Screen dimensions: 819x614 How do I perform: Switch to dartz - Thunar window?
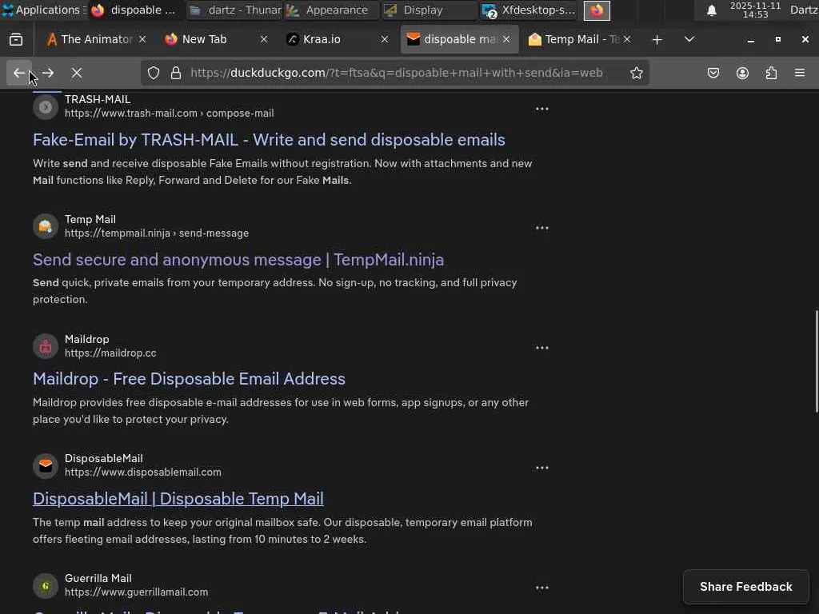pyautogui.click(x=235, y=10)
